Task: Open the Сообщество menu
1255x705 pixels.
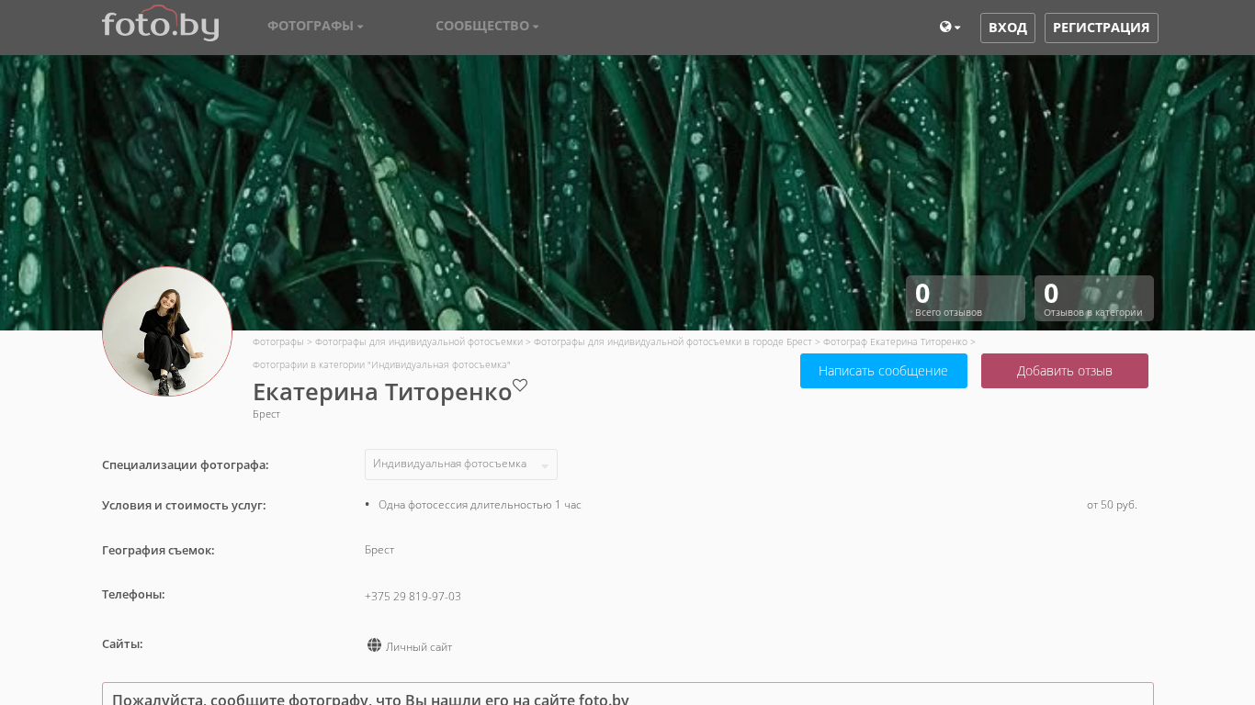Action: point(487,27)
